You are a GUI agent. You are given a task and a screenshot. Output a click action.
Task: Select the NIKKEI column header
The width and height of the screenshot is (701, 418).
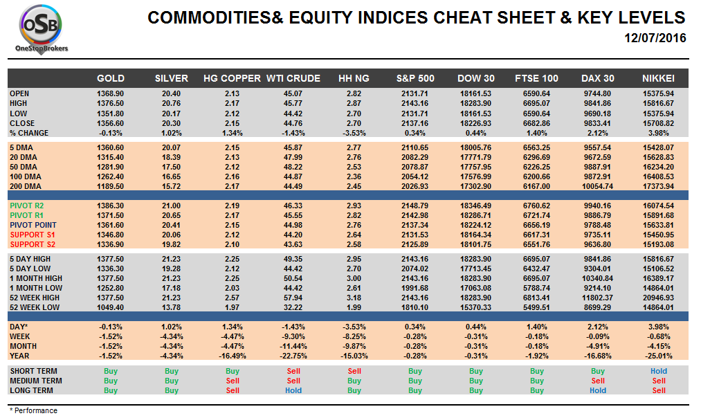658,78
